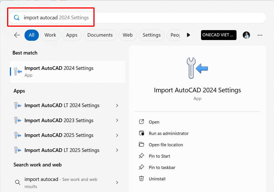Screen dimensions: 274x192
Task: Click the Open file location folder icon
Action: 141,145
